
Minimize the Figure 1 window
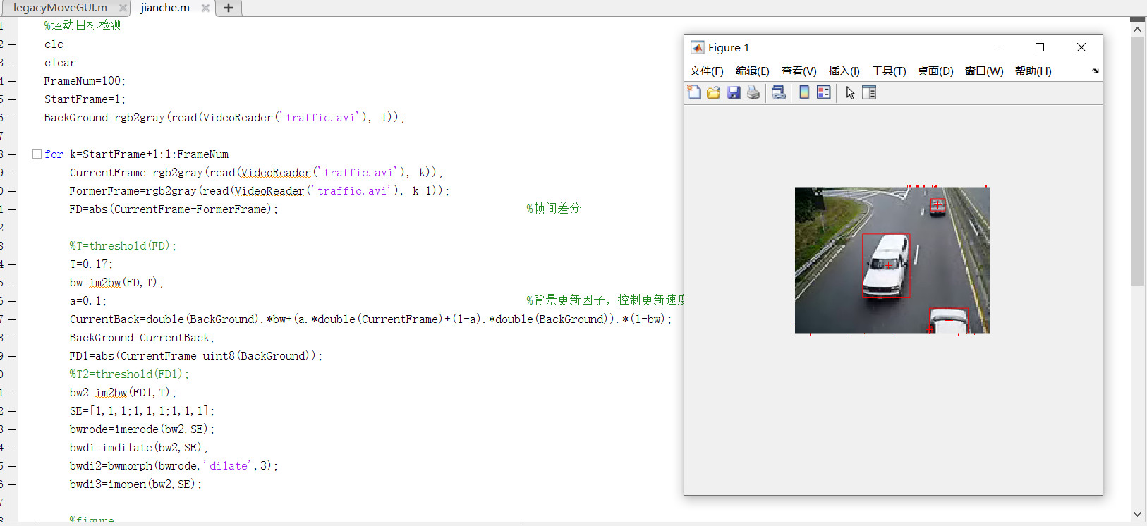click(x=998, y=47)
